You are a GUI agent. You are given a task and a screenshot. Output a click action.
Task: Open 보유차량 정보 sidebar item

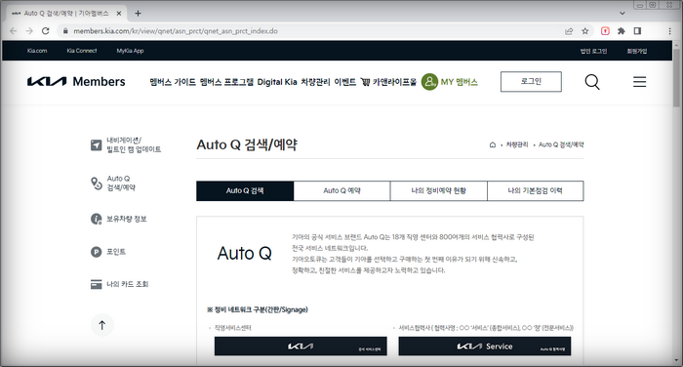pos(127,219)
